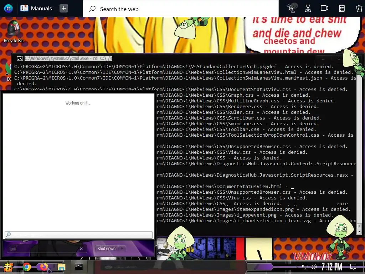Click the start menu search box magnifier

[x=8, y=234]
